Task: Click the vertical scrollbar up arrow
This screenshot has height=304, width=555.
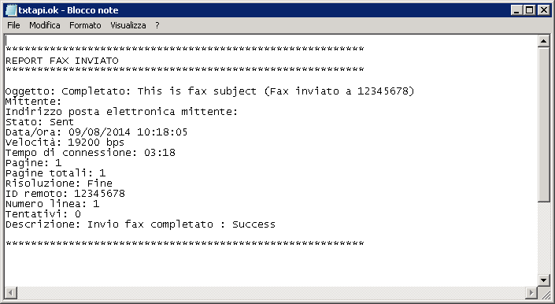Action: coord(544,42)
